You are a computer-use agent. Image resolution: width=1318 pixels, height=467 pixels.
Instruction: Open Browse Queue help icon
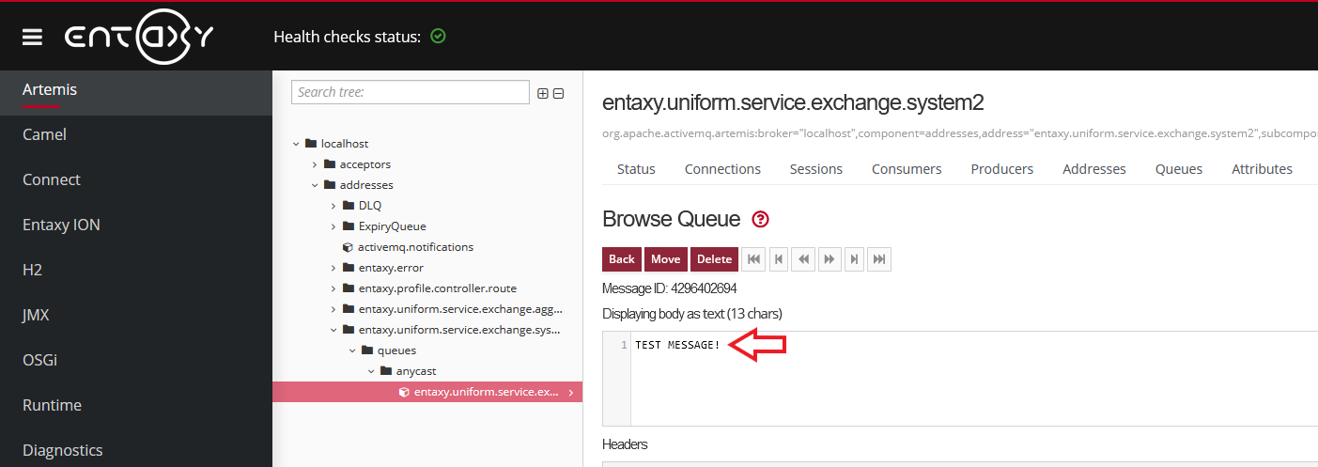click(761, 220)
